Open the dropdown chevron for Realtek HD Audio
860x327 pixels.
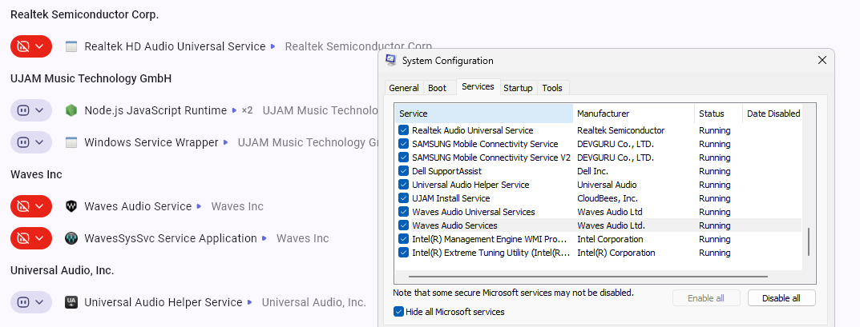(x=40, y=46)
